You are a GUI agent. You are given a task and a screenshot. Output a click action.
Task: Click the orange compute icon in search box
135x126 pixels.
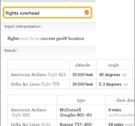point(87,13)
